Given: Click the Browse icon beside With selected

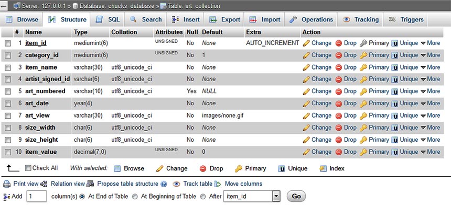Looking at the screenshot, I should (117, 169).
